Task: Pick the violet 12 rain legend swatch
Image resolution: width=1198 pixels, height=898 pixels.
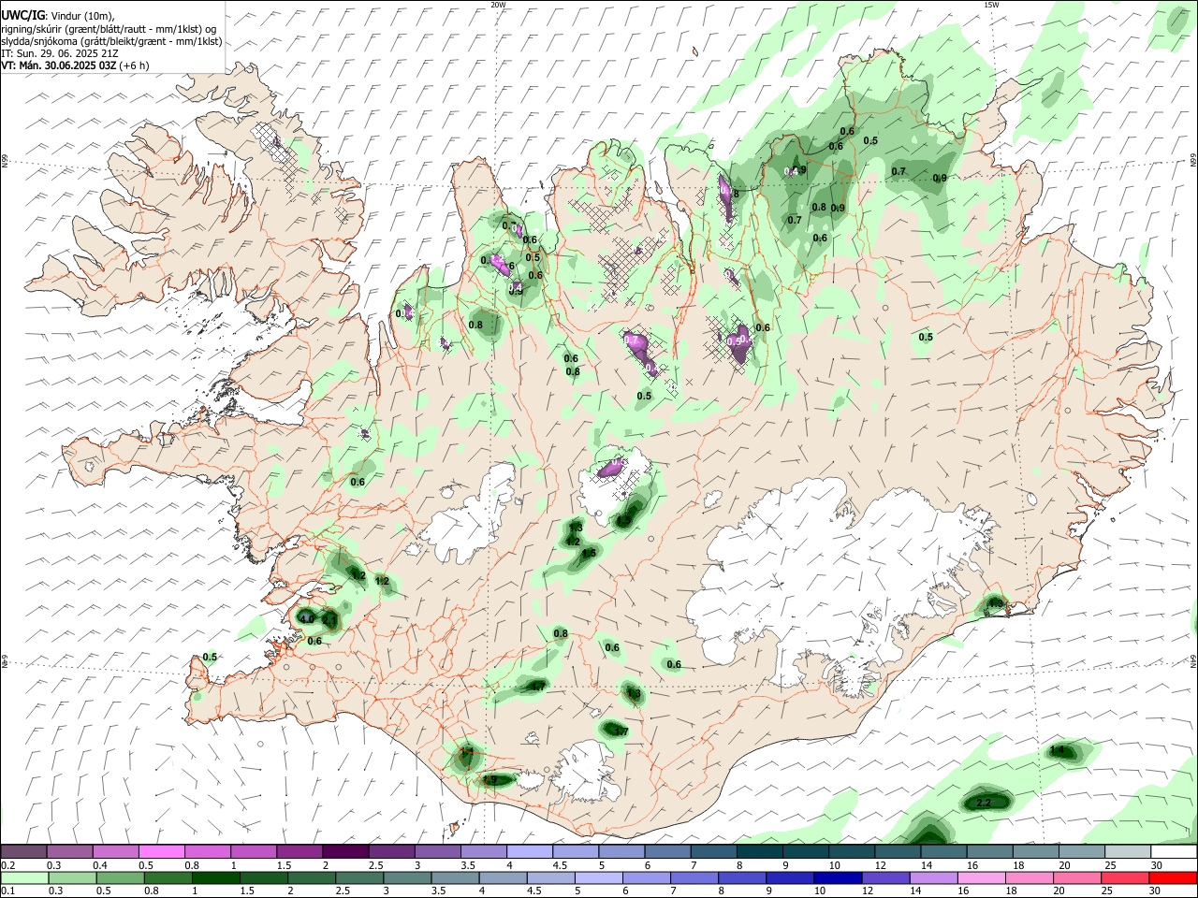Action: pos(885,878)
